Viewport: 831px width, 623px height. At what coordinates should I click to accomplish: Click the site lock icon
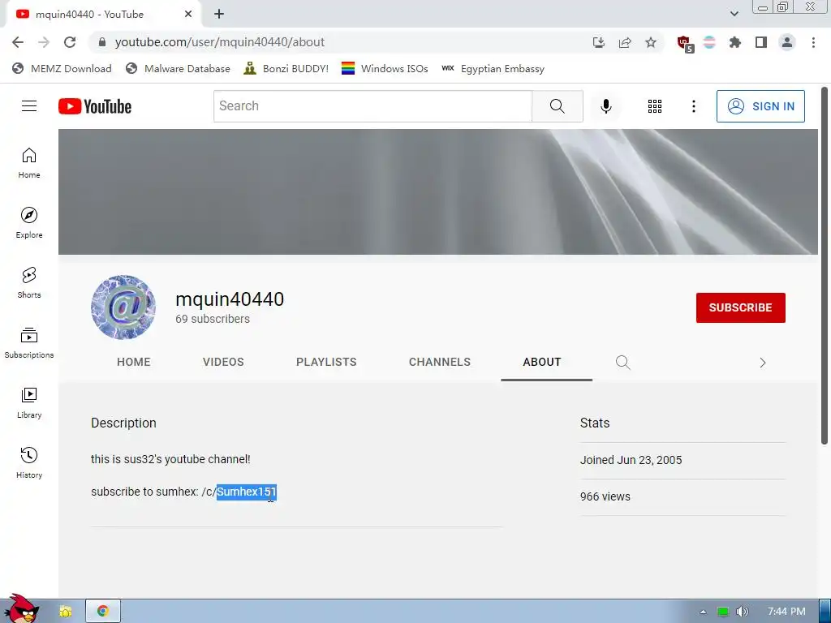(102, 42)
